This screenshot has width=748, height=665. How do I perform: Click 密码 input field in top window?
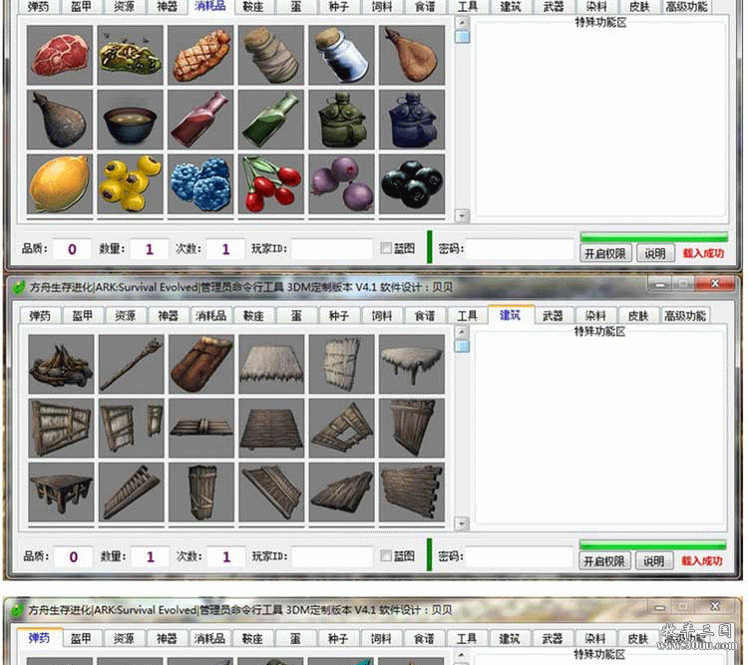pyautogui.click(x=520, y=249)
